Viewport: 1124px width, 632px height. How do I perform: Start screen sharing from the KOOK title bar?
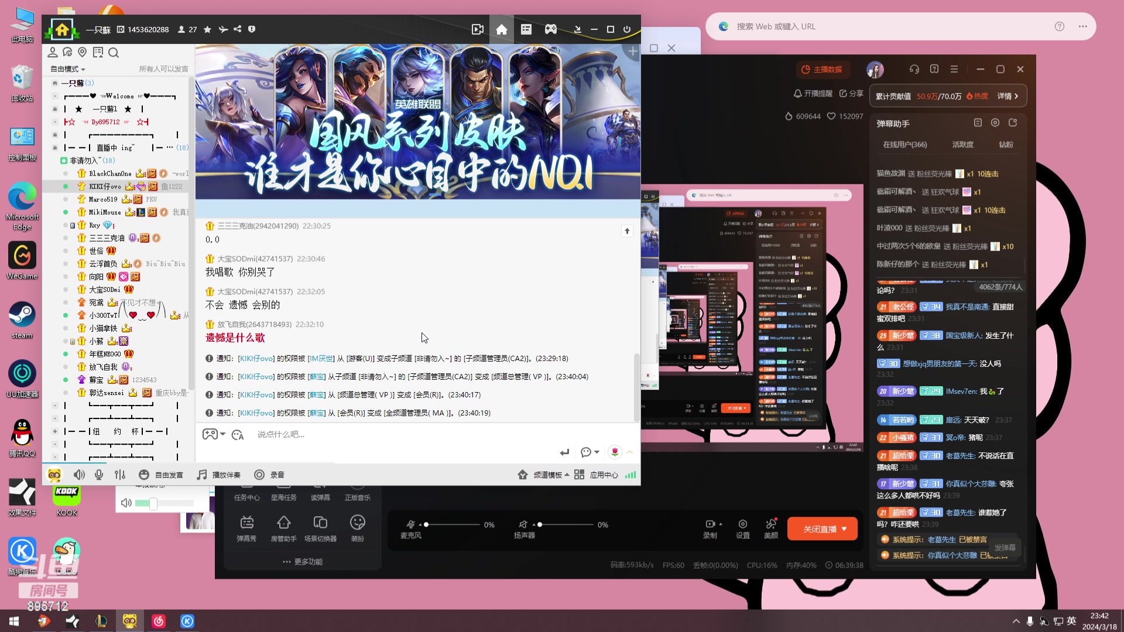[478, 29]
